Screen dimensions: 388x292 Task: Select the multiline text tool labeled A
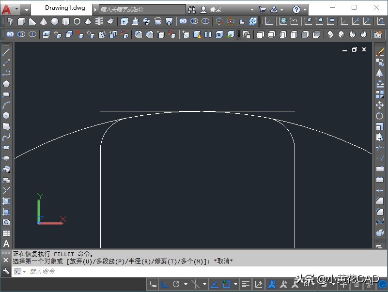6,244
